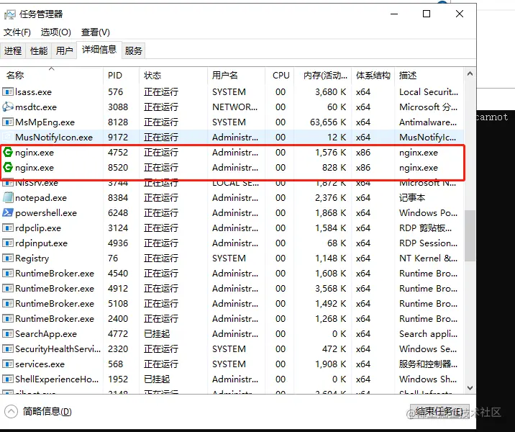Click the services.exe process icon

tap(8, 364)
